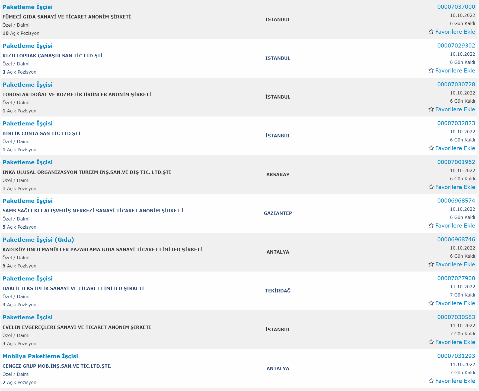479x391 pixels.
Task: Click TEKİRDAĞ city label
Action: coord(278,291)
